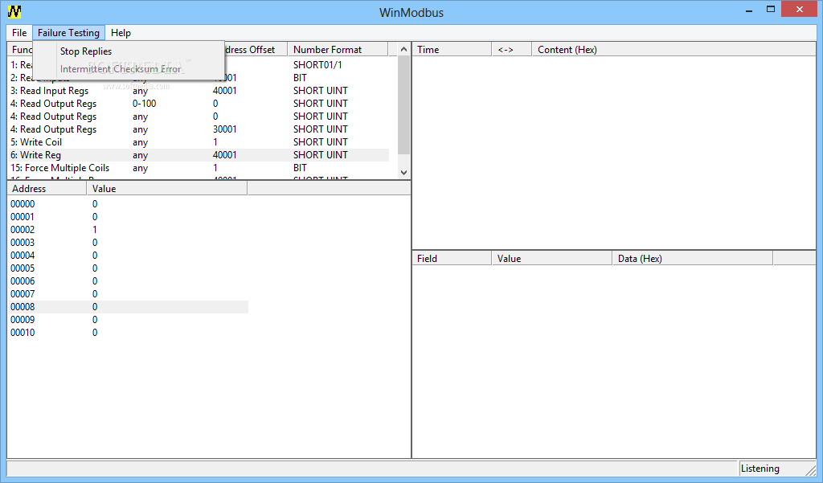
Task: Click the function list scrollbar thumb
Action: pyautogui.click(x=403, y=104)
